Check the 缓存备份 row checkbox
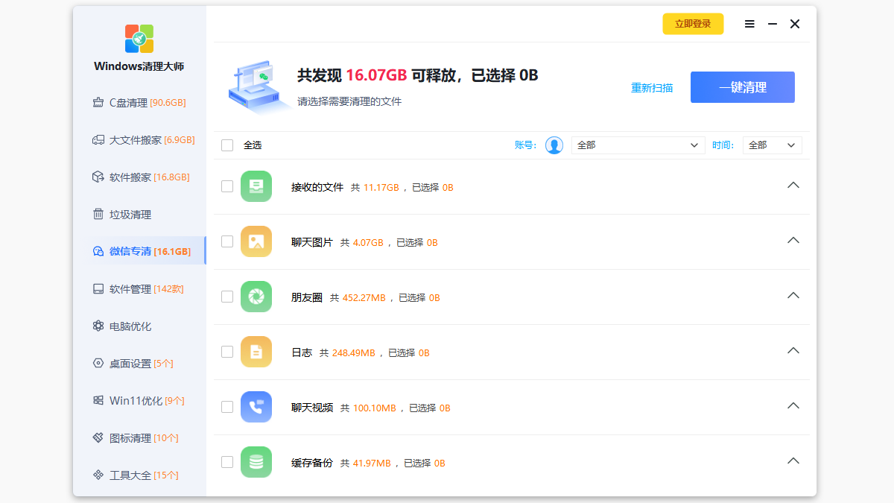This screenshot has height=503, width=894. pos(227,462)
